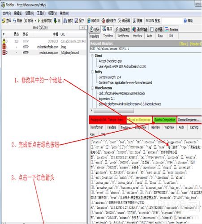Switch to the 请求构造 composer tab
Screen dimensions: 202x224
[x=140, y=30]
